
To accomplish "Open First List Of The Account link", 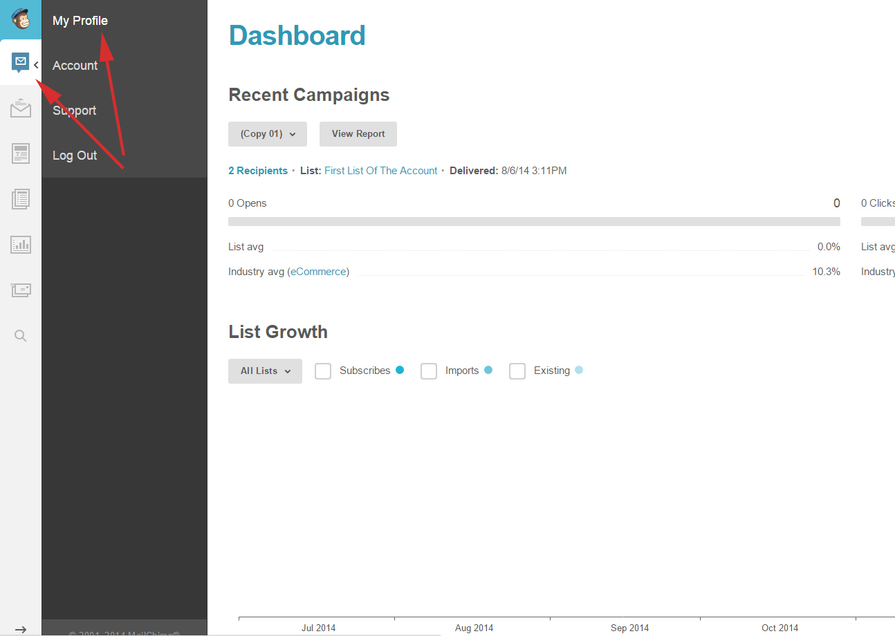I will tap(381, 171).
